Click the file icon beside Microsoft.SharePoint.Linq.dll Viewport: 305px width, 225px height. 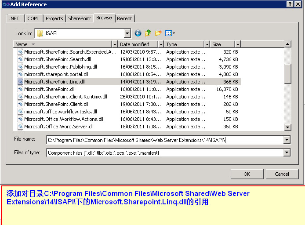pyautogui.click(x=20, y=82)
